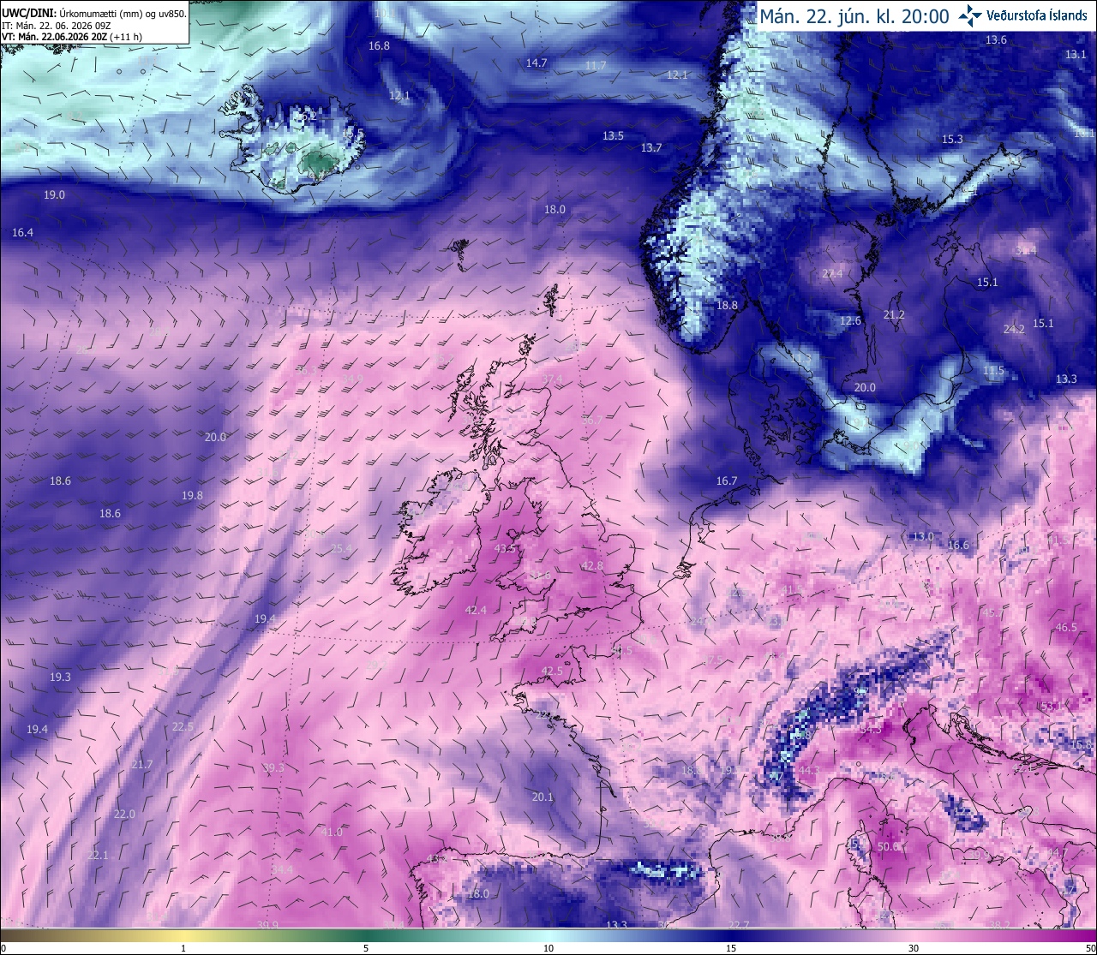Click the 43.5 value label over Irish Sea

506,548
